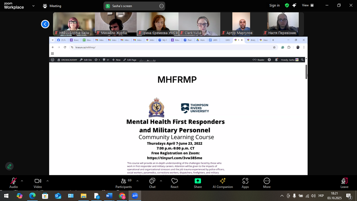Expand the audio settings caret
The height and width of the screenshot is (201, 357).
point(22,181)
